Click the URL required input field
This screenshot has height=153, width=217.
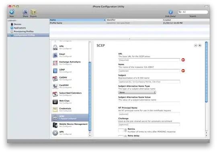coord(149,60)
